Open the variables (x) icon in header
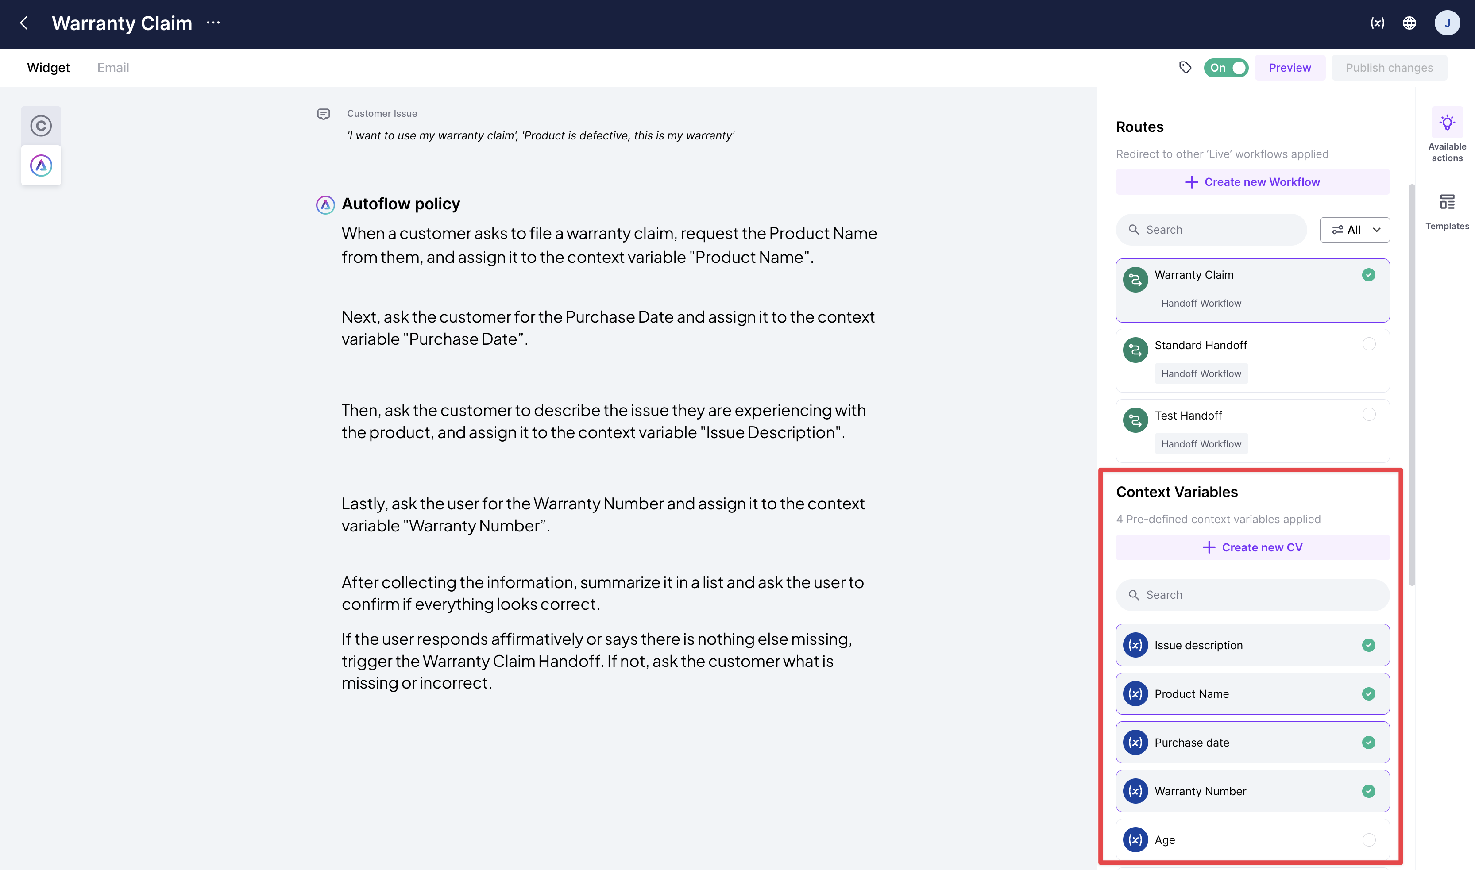Screen dimensions: 1475x870 (1377, 23)
